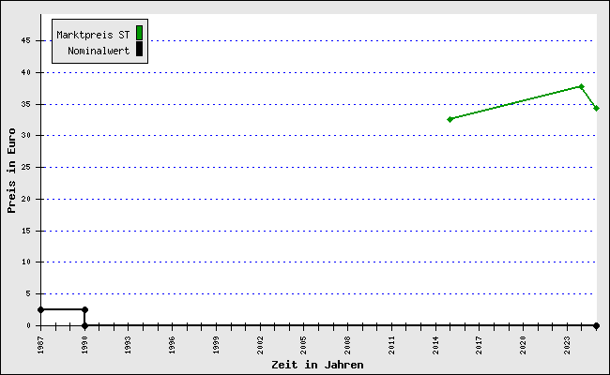The image size is (610, 375).
Task: Click the y-axis value 30
Action: click(x=25, y=135)
